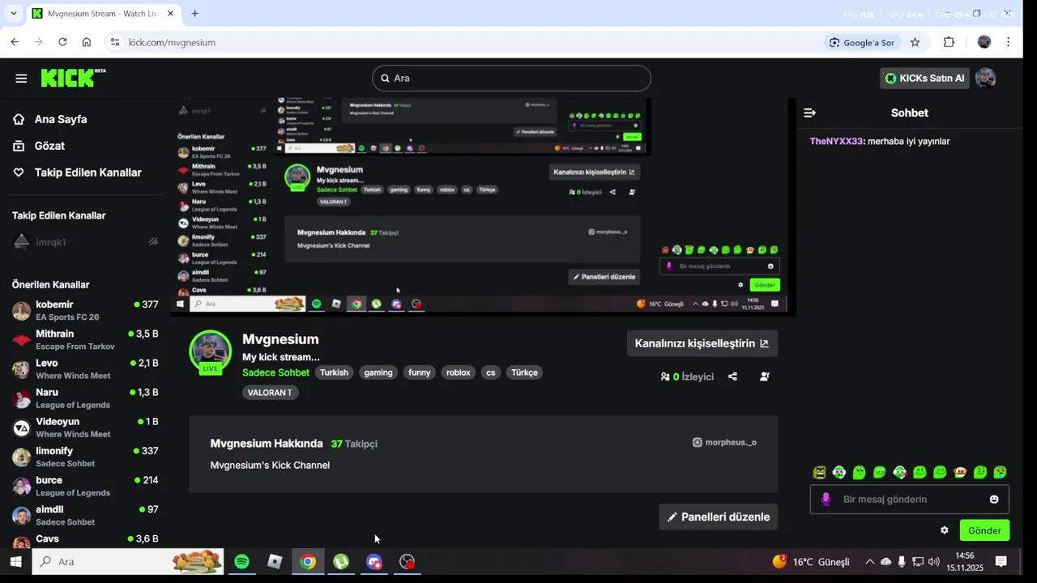
Task: Open Takip Edilen Kanallar page
Action: coord(77,172)
